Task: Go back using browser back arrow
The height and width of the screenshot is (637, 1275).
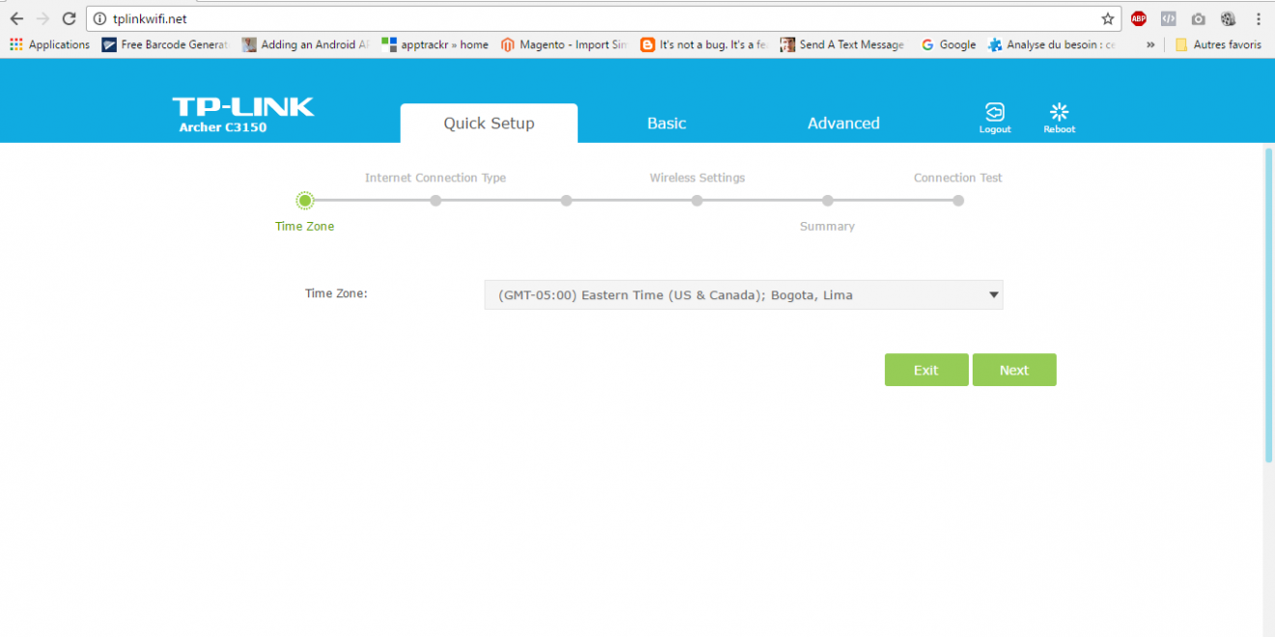Action: pos(16,18)
